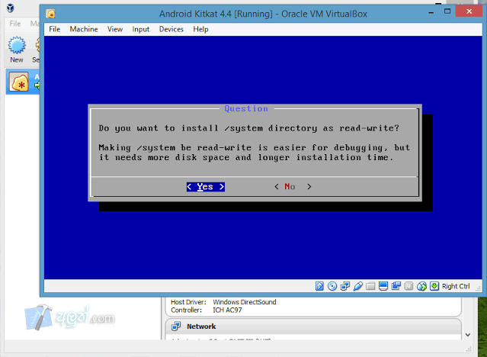Click VM window title text
Image resolution: width=487 pixels, height=357 pixels.
coord(263,14)
